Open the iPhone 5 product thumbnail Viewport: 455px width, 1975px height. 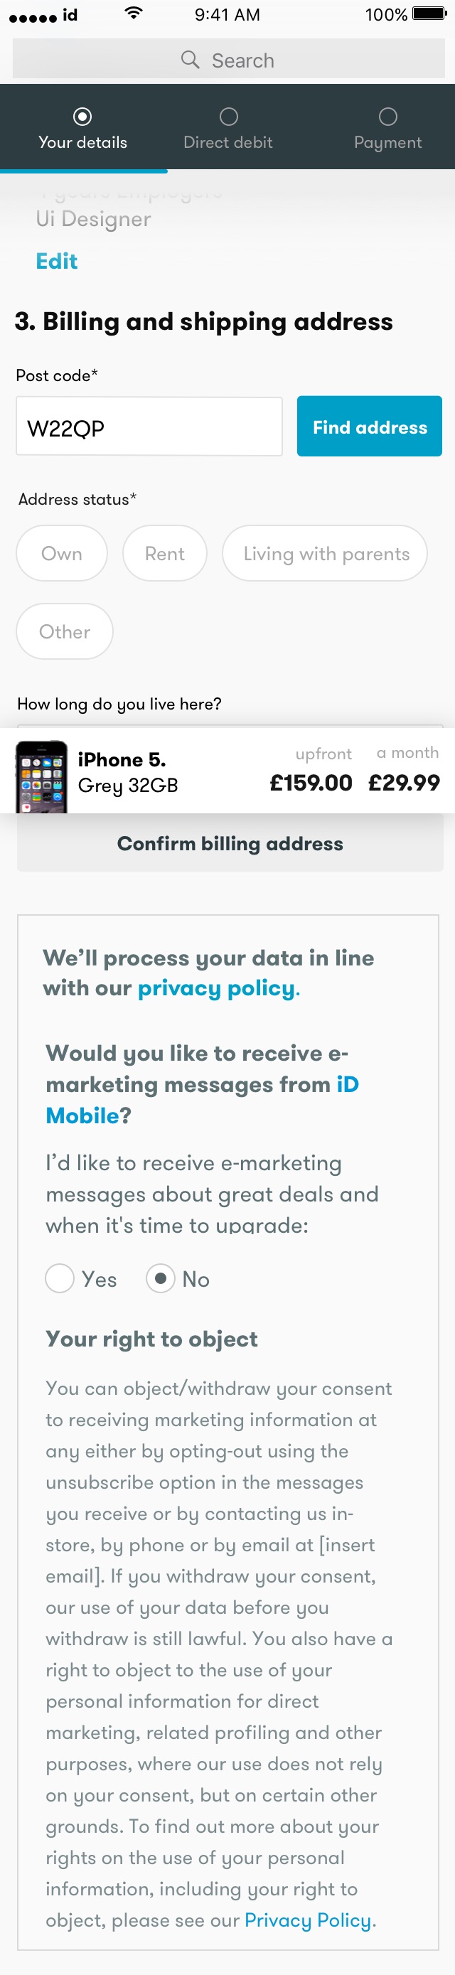pyautogui.click(x=41, y=776)
